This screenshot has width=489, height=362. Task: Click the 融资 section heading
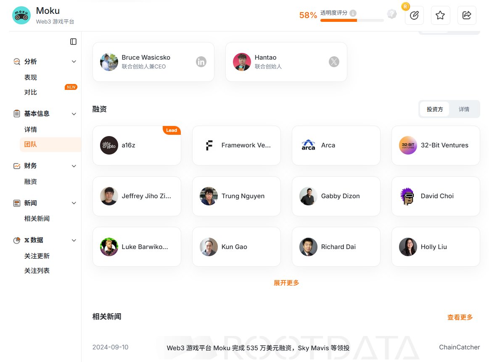100,109
